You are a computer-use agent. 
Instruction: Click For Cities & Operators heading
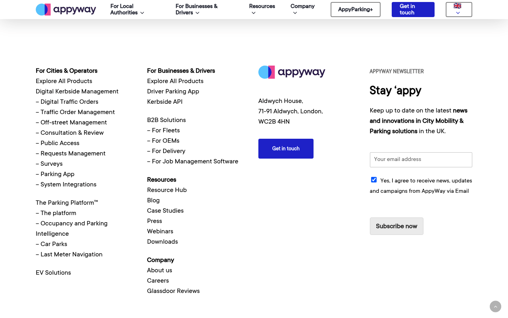[x=67, y=71]
